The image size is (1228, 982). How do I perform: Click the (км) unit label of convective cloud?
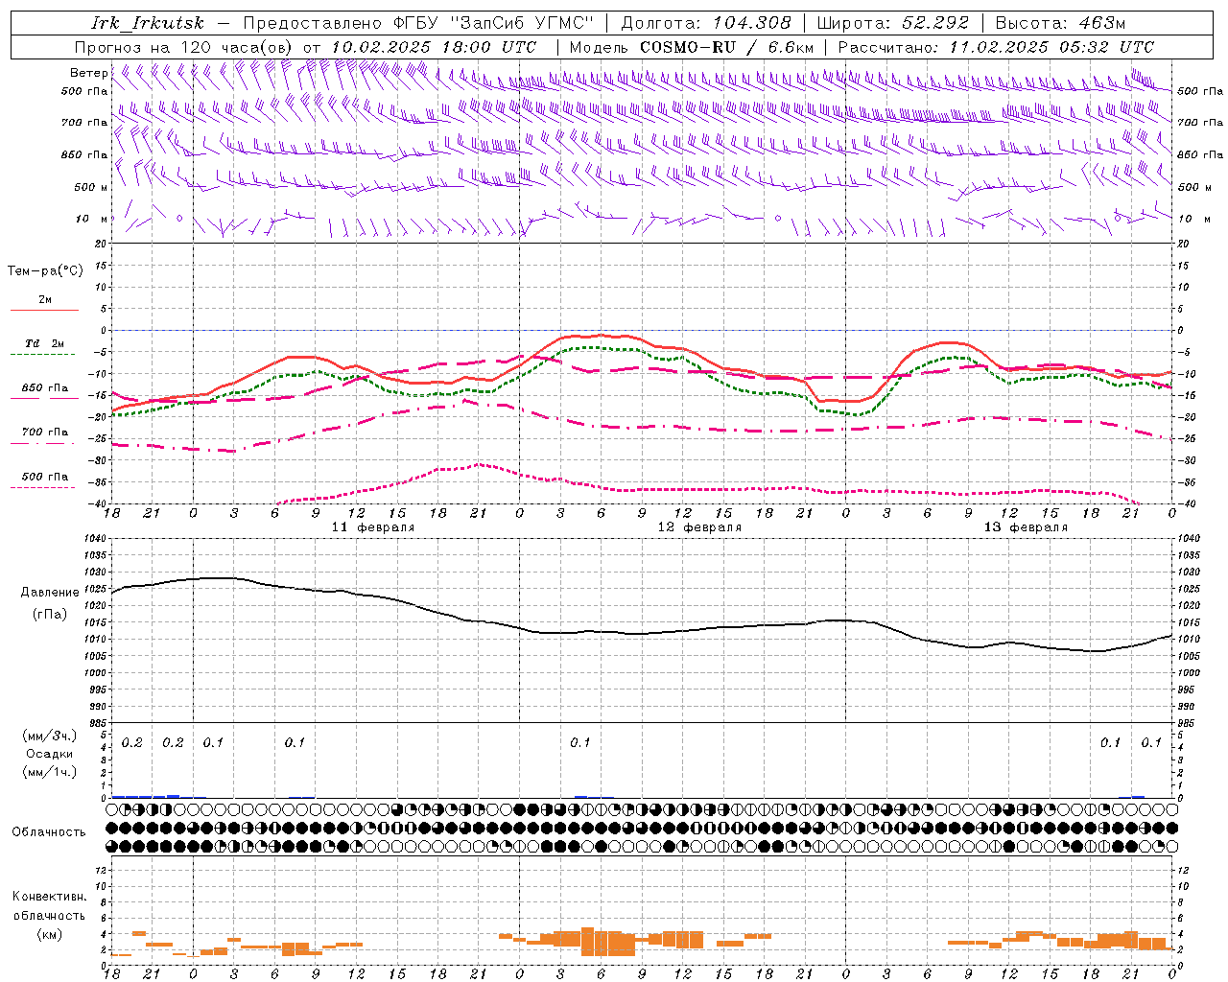49,933
